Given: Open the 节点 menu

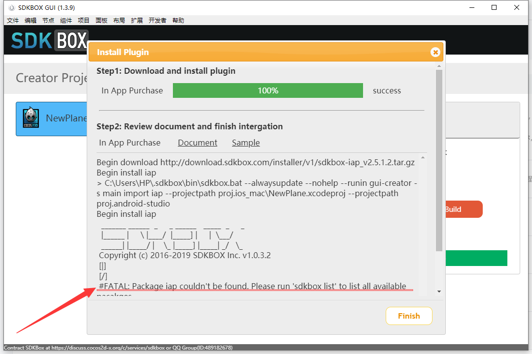Looking at the screenshot, I should [48, 20].
